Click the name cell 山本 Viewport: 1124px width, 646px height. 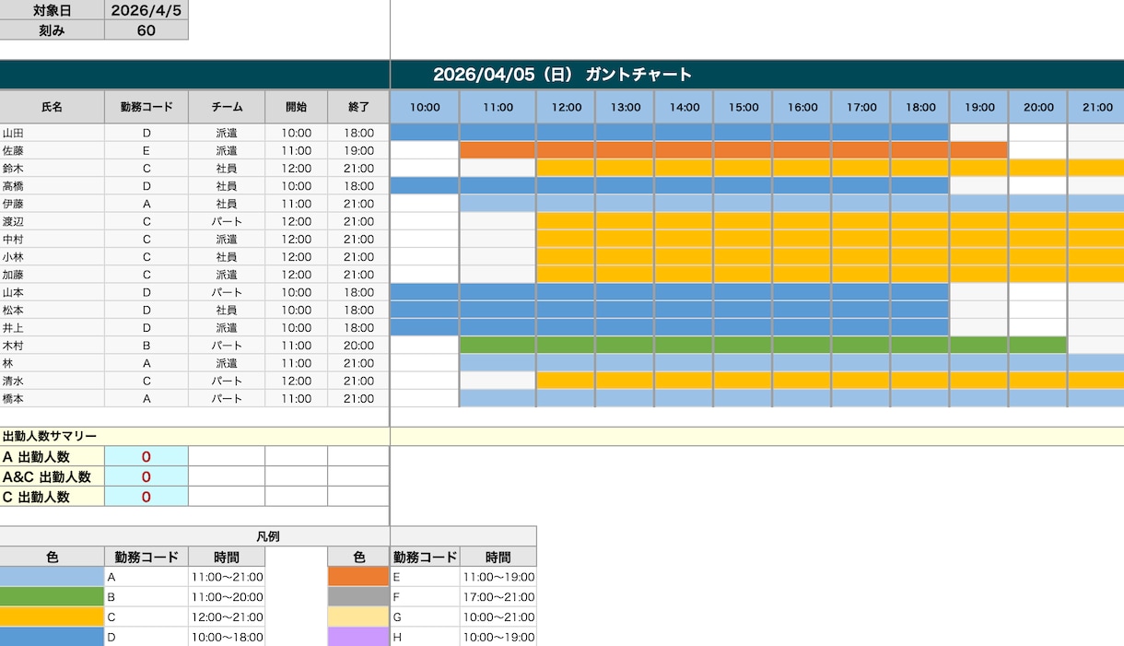53,292
